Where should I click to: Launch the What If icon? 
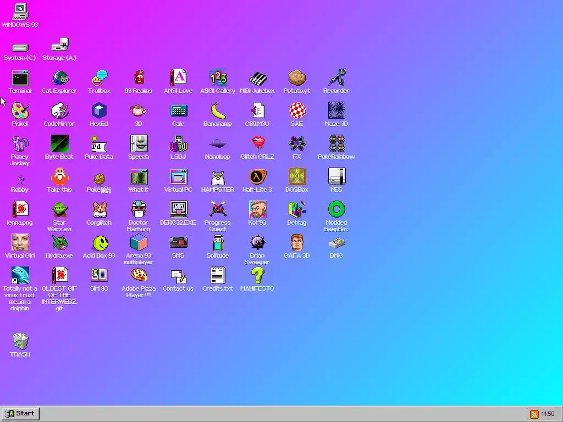[139, 177]
